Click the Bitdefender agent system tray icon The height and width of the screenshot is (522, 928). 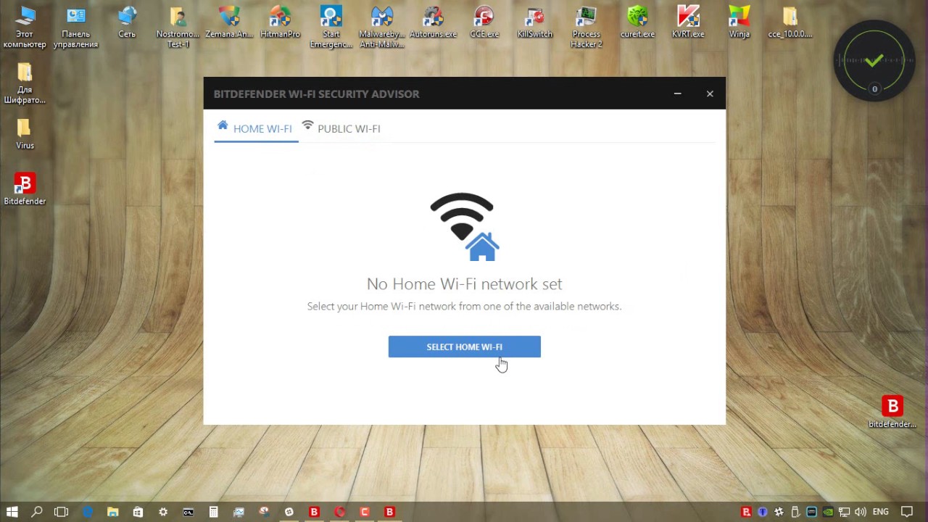[746, 512]
